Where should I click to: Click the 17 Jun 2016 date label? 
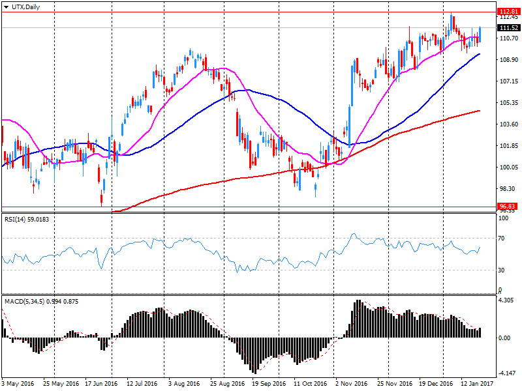click(x=101, y=384)
